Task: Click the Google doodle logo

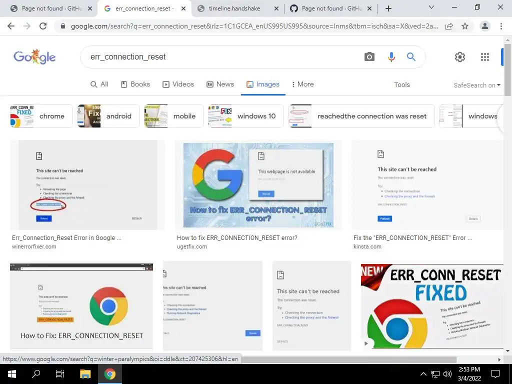Action: click(34, 57)
